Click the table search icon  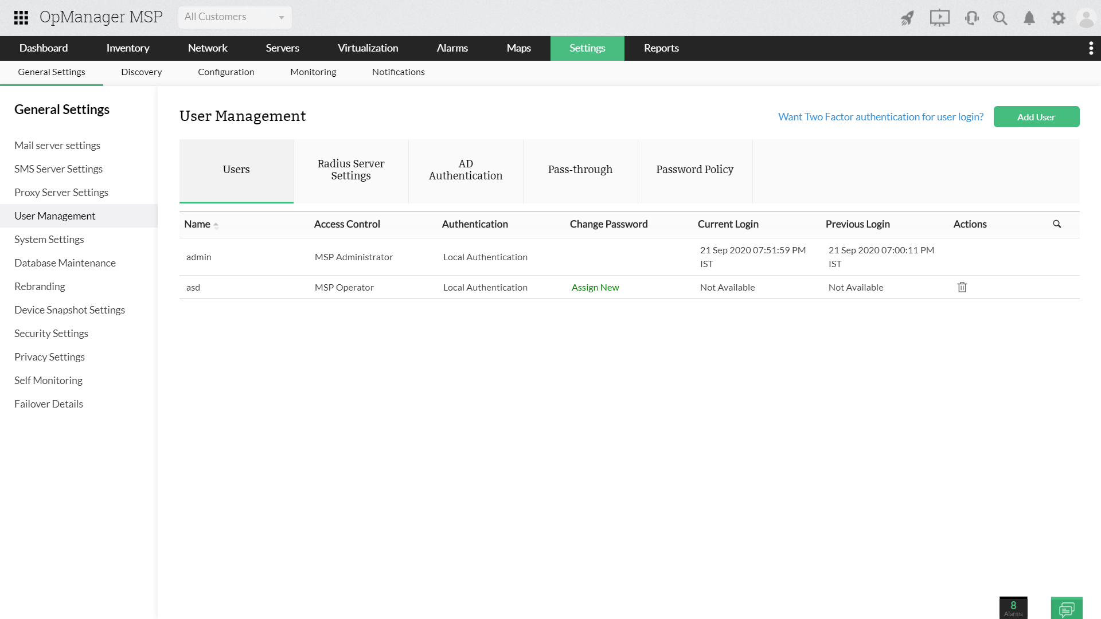[x=1057, y=224]
